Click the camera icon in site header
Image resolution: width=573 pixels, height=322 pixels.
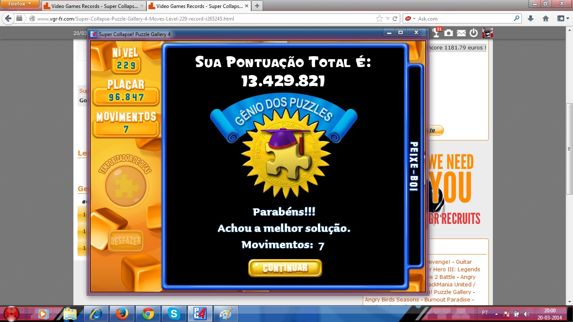pyautogui.click(x=448, y=33)
